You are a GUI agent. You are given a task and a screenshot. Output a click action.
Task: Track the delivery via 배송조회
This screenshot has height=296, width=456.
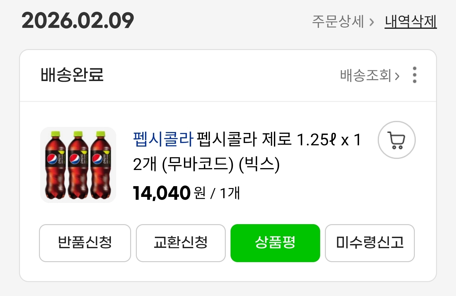pos(365,75)
